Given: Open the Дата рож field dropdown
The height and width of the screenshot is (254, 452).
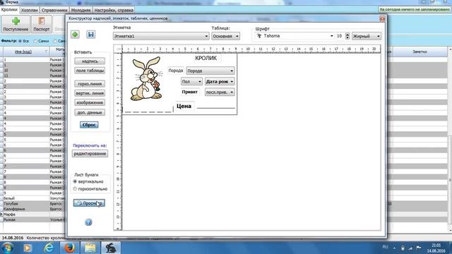Looking at the screenshot, I should (x=220, y=82).
